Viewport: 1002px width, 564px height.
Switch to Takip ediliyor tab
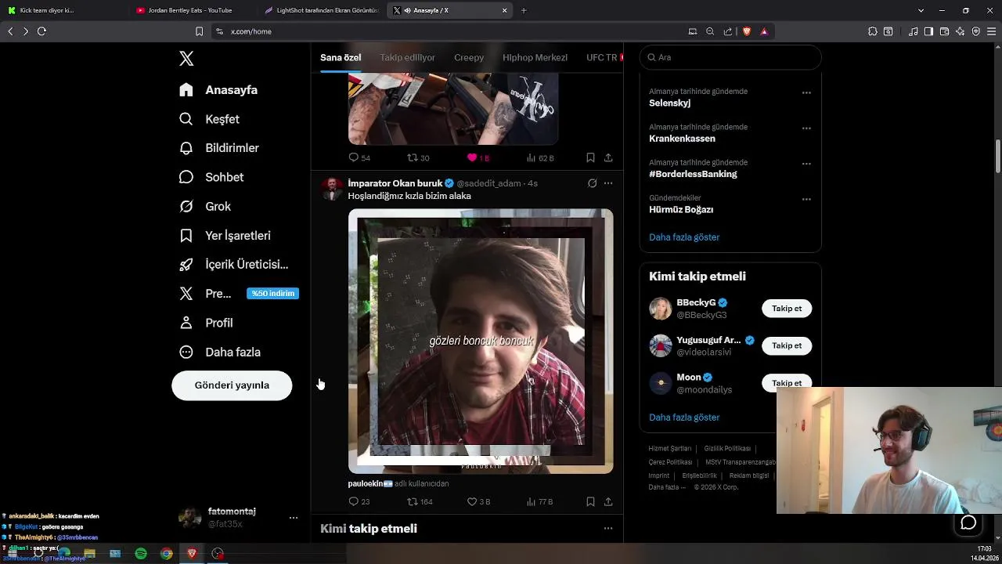[x=407, y=58]
